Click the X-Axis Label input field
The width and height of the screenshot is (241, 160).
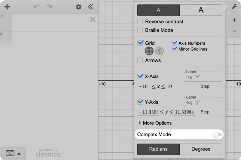[x=203, y=77]
